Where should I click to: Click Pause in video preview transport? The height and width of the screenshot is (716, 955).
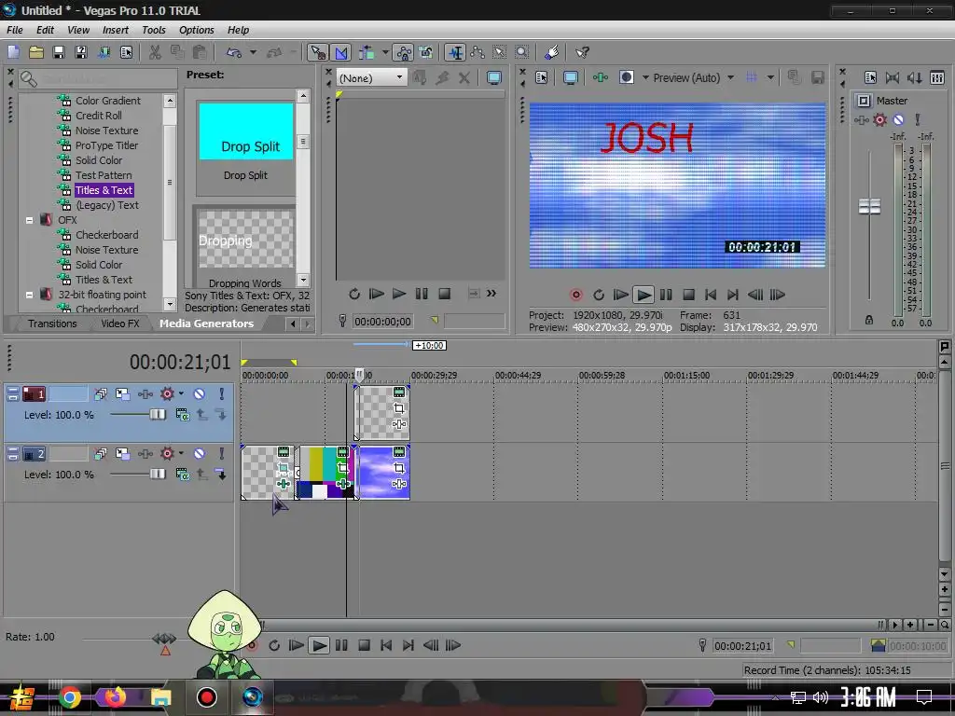(x=666, y=295)
